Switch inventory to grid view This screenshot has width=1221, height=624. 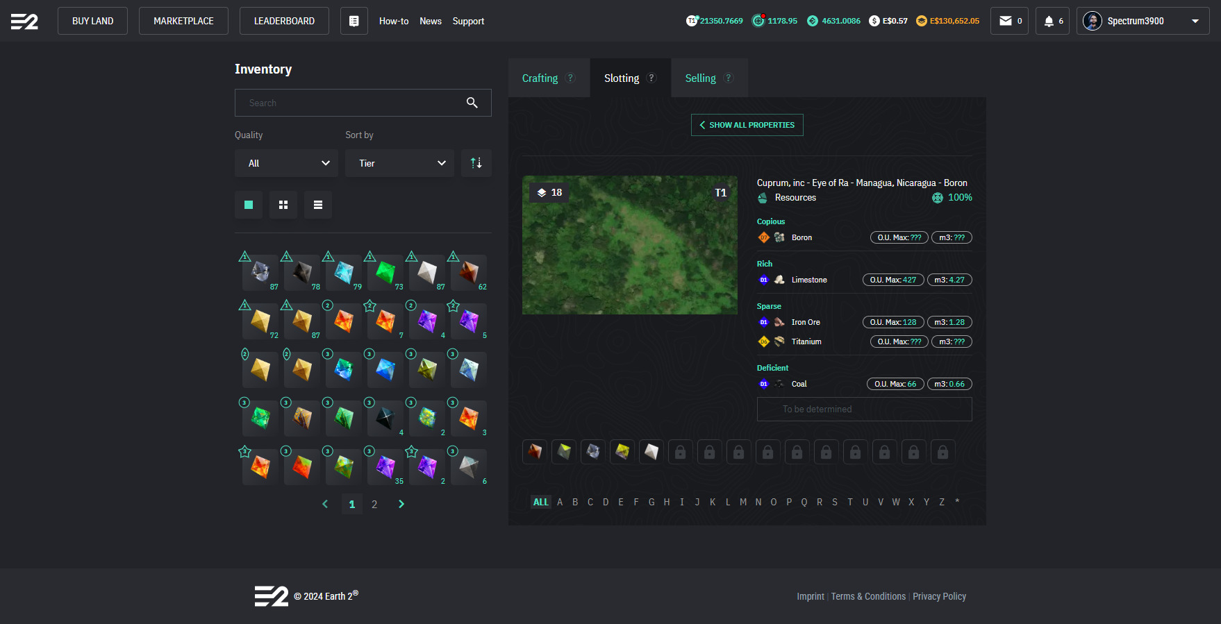[283, 205]
